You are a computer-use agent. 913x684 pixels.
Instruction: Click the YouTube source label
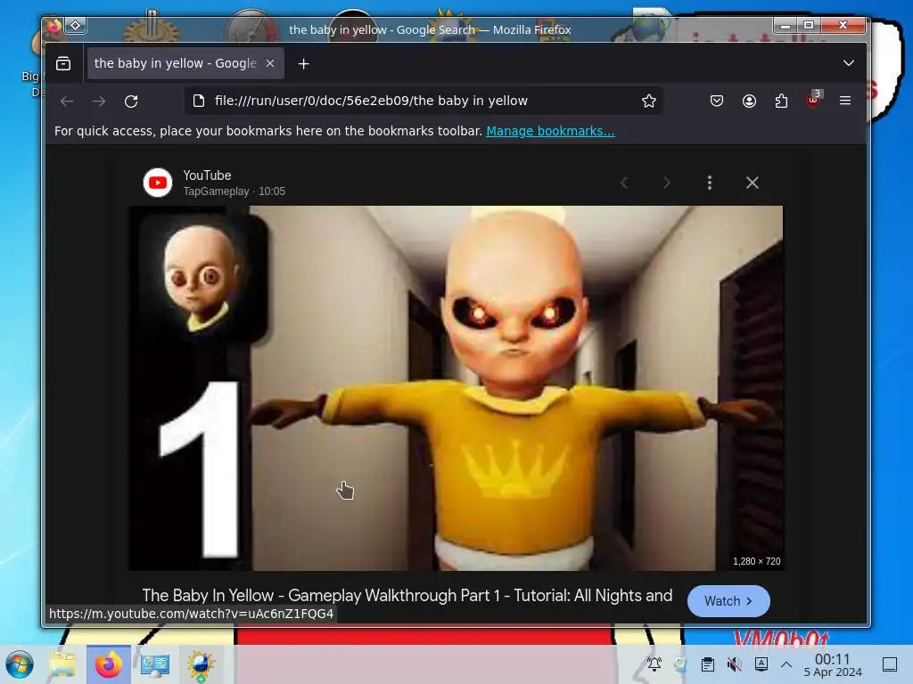(207, 175)
